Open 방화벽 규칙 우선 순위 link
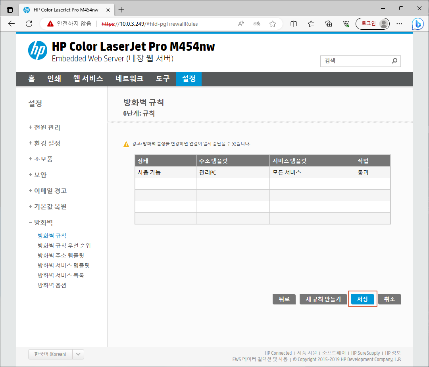 tap(64, 245)
